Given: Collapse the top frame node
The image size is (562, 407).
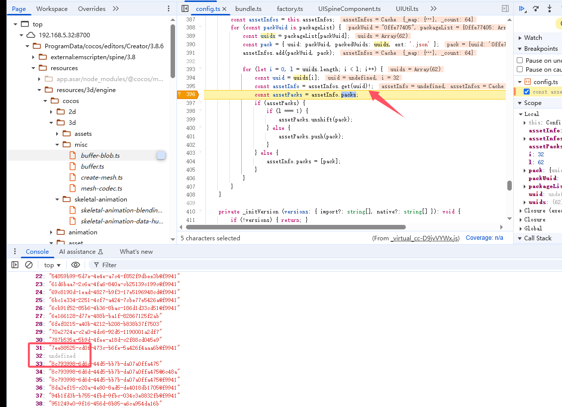Looking at the screenshot, I should (x=15, y=24).
